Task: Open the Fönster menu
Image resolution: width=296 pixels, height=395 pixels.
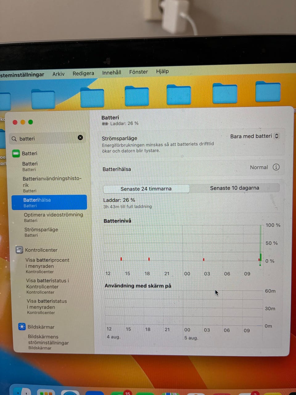Action: pyautogui.click(x=138, y=72)
